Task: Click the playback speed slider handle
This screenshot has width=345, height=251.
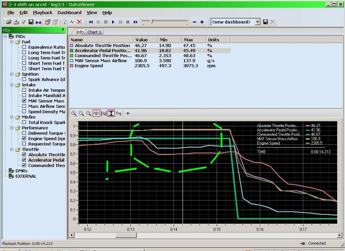Action: pyautogui.click(x=151, y=22)
